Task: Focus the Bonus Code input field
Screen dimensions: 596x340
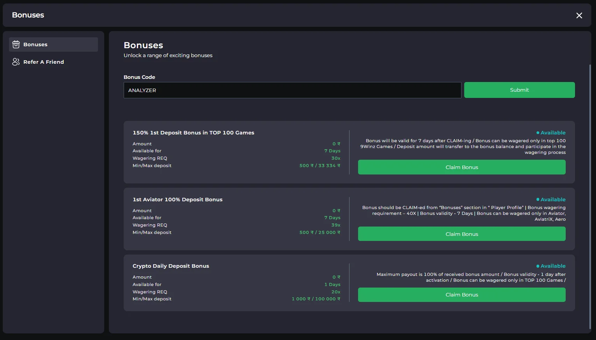Action: (x=292, y=90)
